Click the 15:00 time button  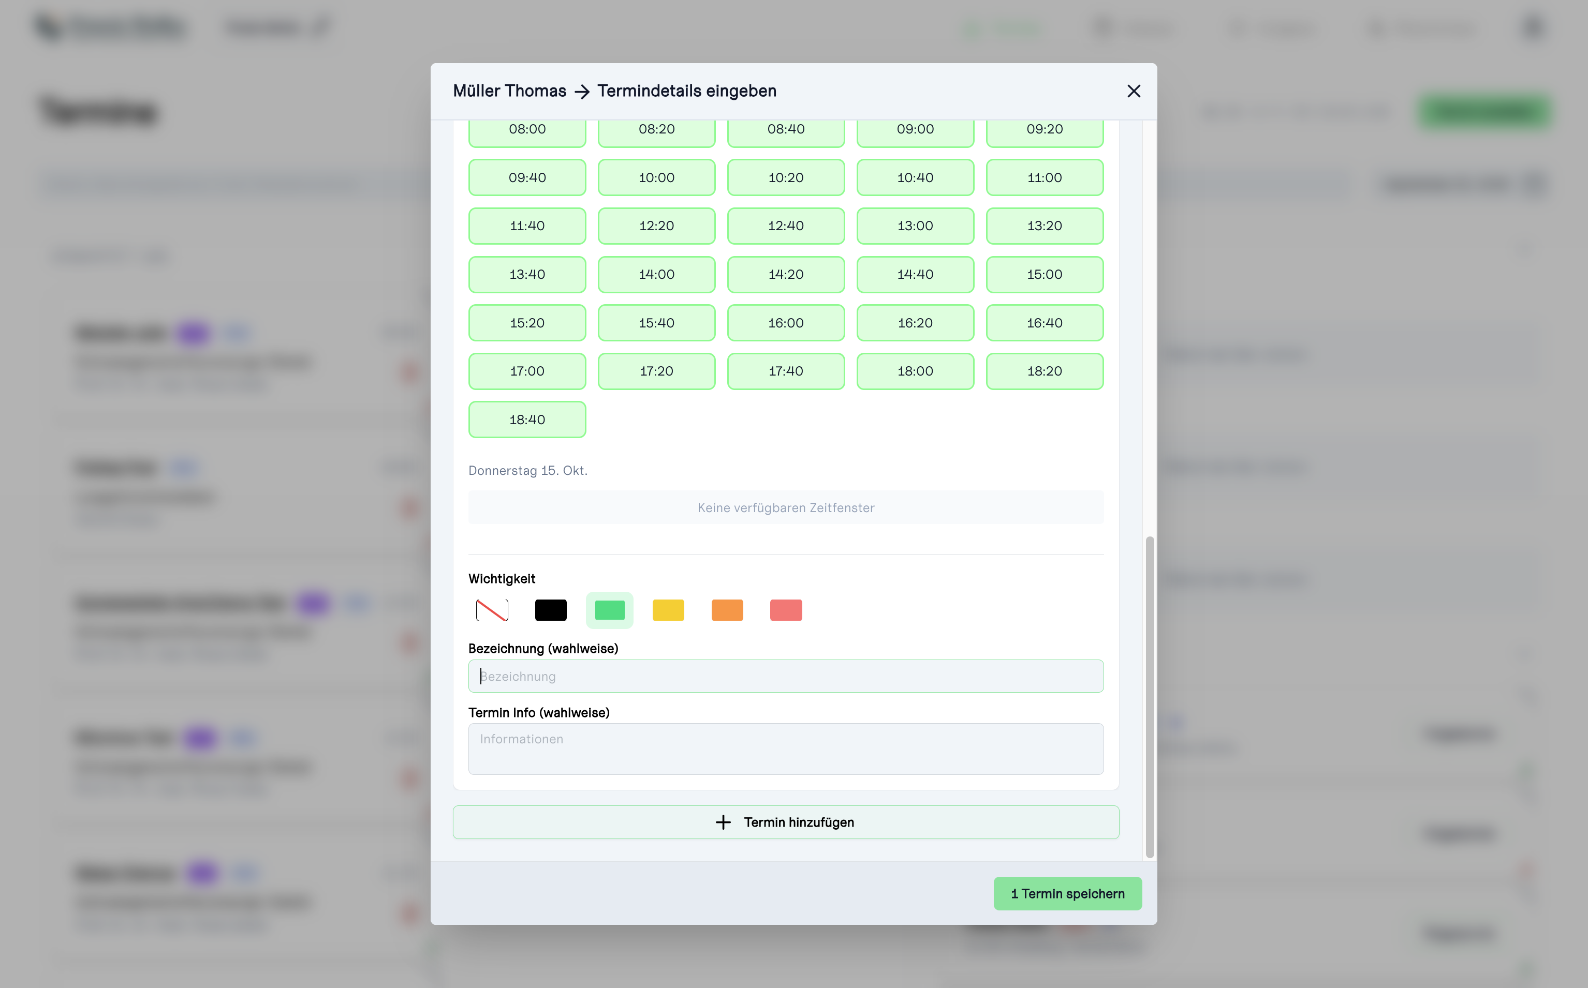click(1045, 275)
